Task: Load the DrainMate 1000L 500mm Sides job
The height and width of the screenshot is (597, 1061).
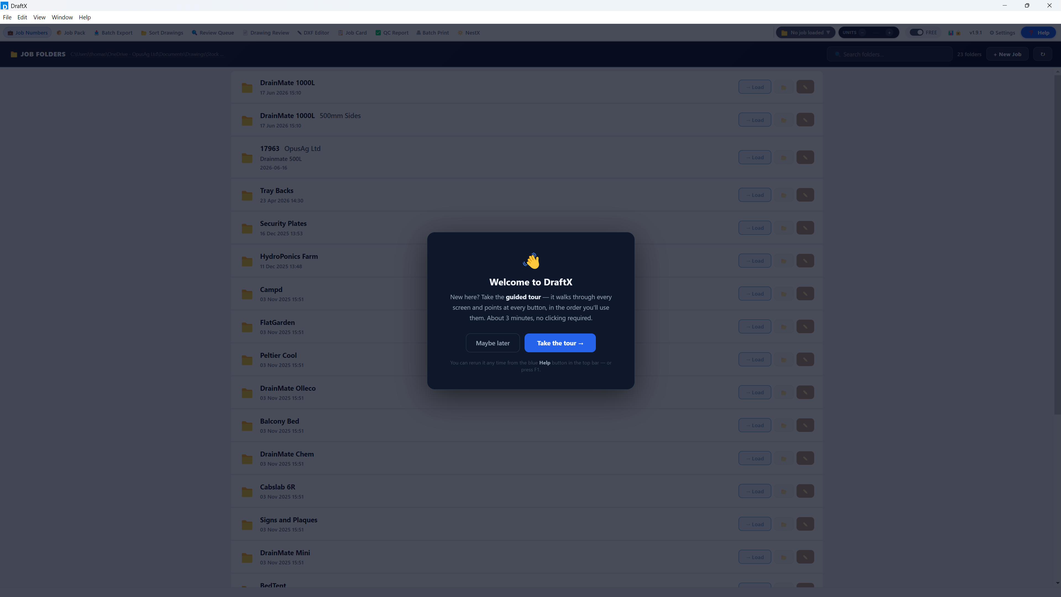Action: 755,120
